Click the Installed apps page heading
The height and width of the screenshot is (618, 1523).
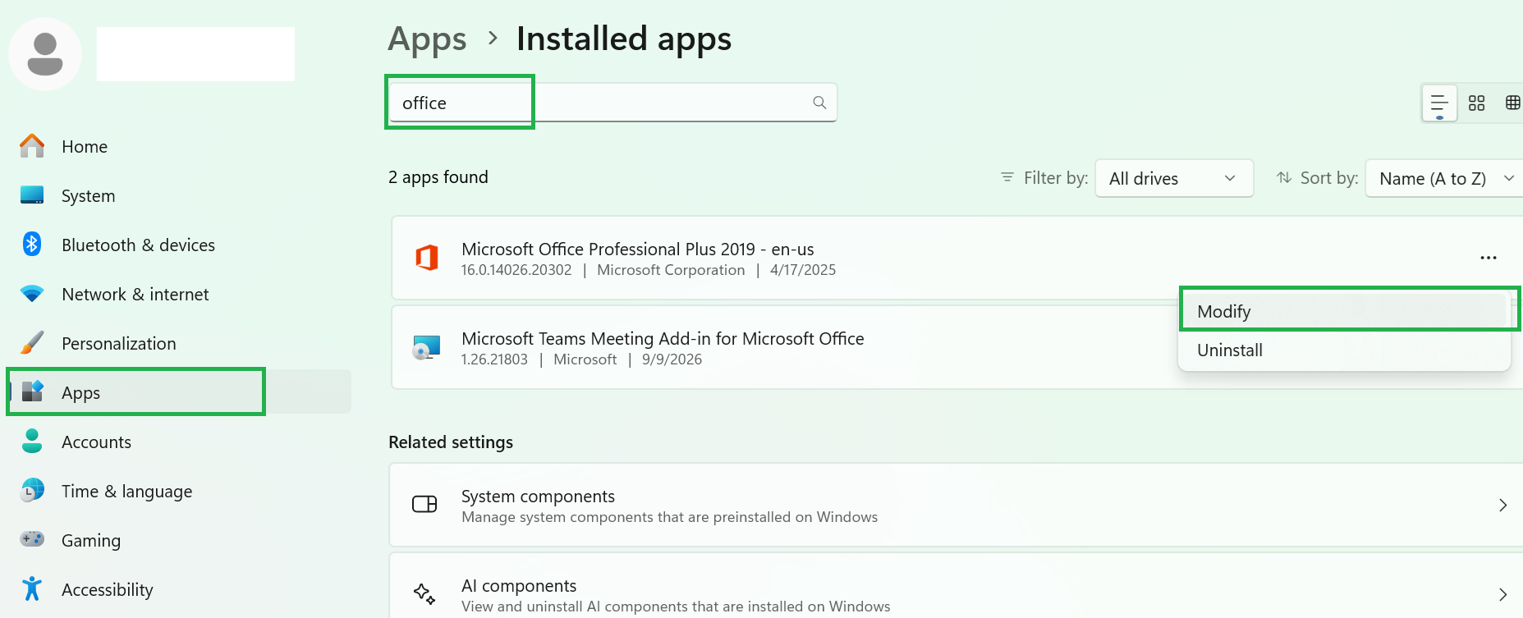tap(624, 39)
